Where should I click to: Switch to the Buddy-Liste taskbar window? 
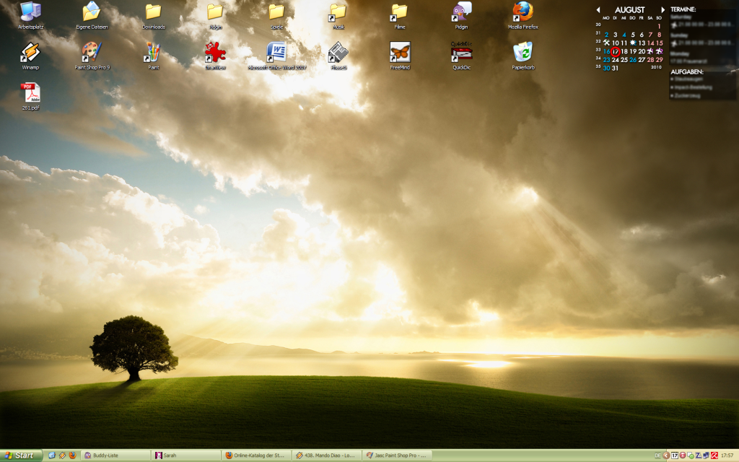click(116, 456)
